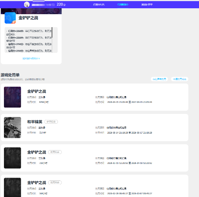The height and width of the screenshot is (197, 199).
Task: Click the blue game app icon beside 金铲铲之战
Action: coord(10,18)
